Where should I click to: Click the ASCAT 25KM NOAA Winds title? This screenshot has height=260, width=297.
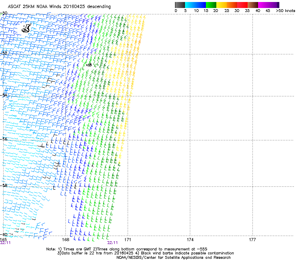(x=59, y=6)
